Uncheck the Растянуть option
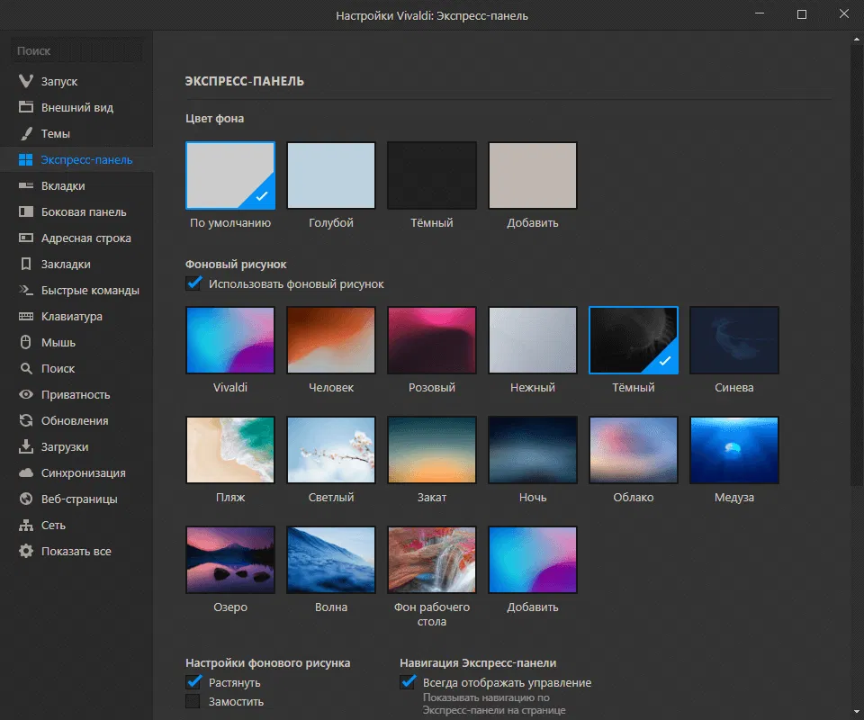The width and height of the screenshot is (864, 720). tap(193, 682)
